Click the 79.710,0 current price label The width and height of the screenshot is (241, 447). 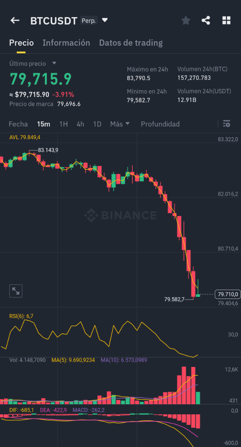click(228, 294)
